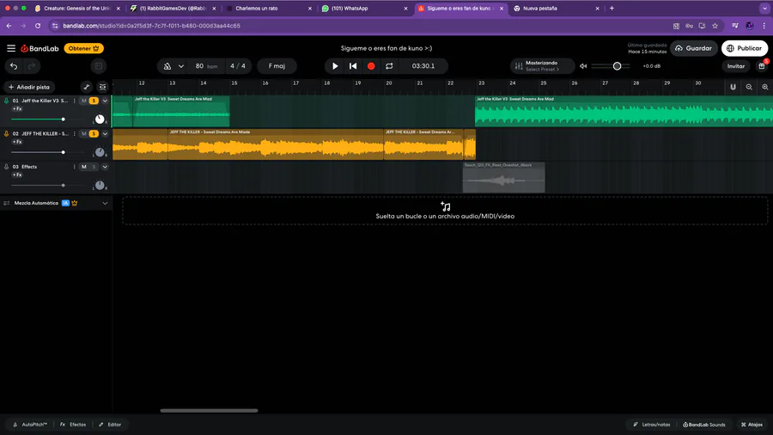Adjust the master volume slider knob

617,66
